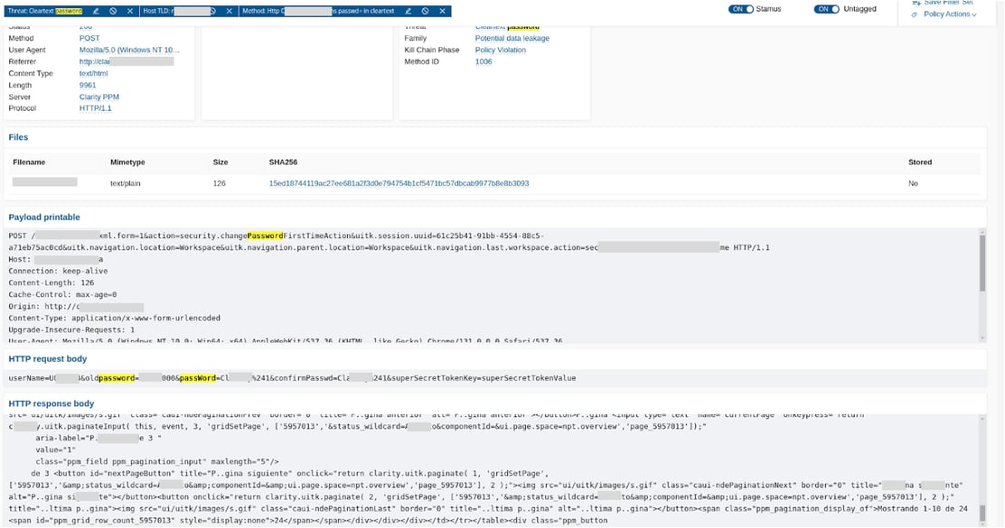Click the Connection: keep-alive line
This screenshot has width=1005, height=528.
point(58,271)
